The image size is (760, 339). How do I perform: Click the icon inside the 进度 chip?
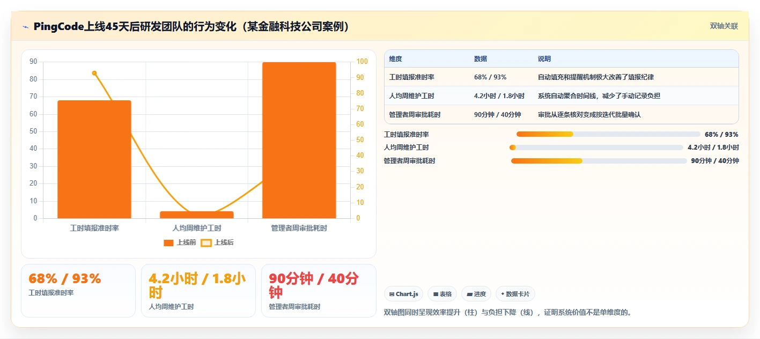point(470,294)
